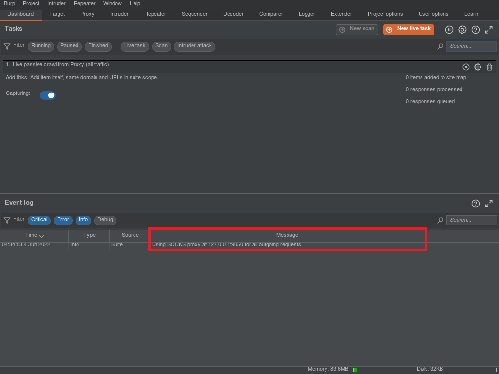Expand the Event log to full screen

point(488,203)
